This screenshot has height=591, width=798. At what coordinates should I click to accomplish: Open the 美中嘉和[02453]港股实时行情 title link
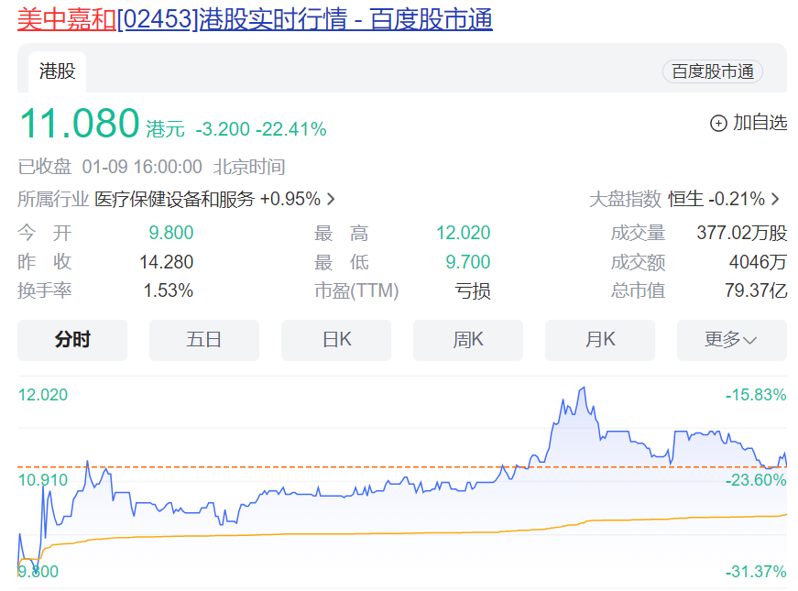tap(255, 19)
